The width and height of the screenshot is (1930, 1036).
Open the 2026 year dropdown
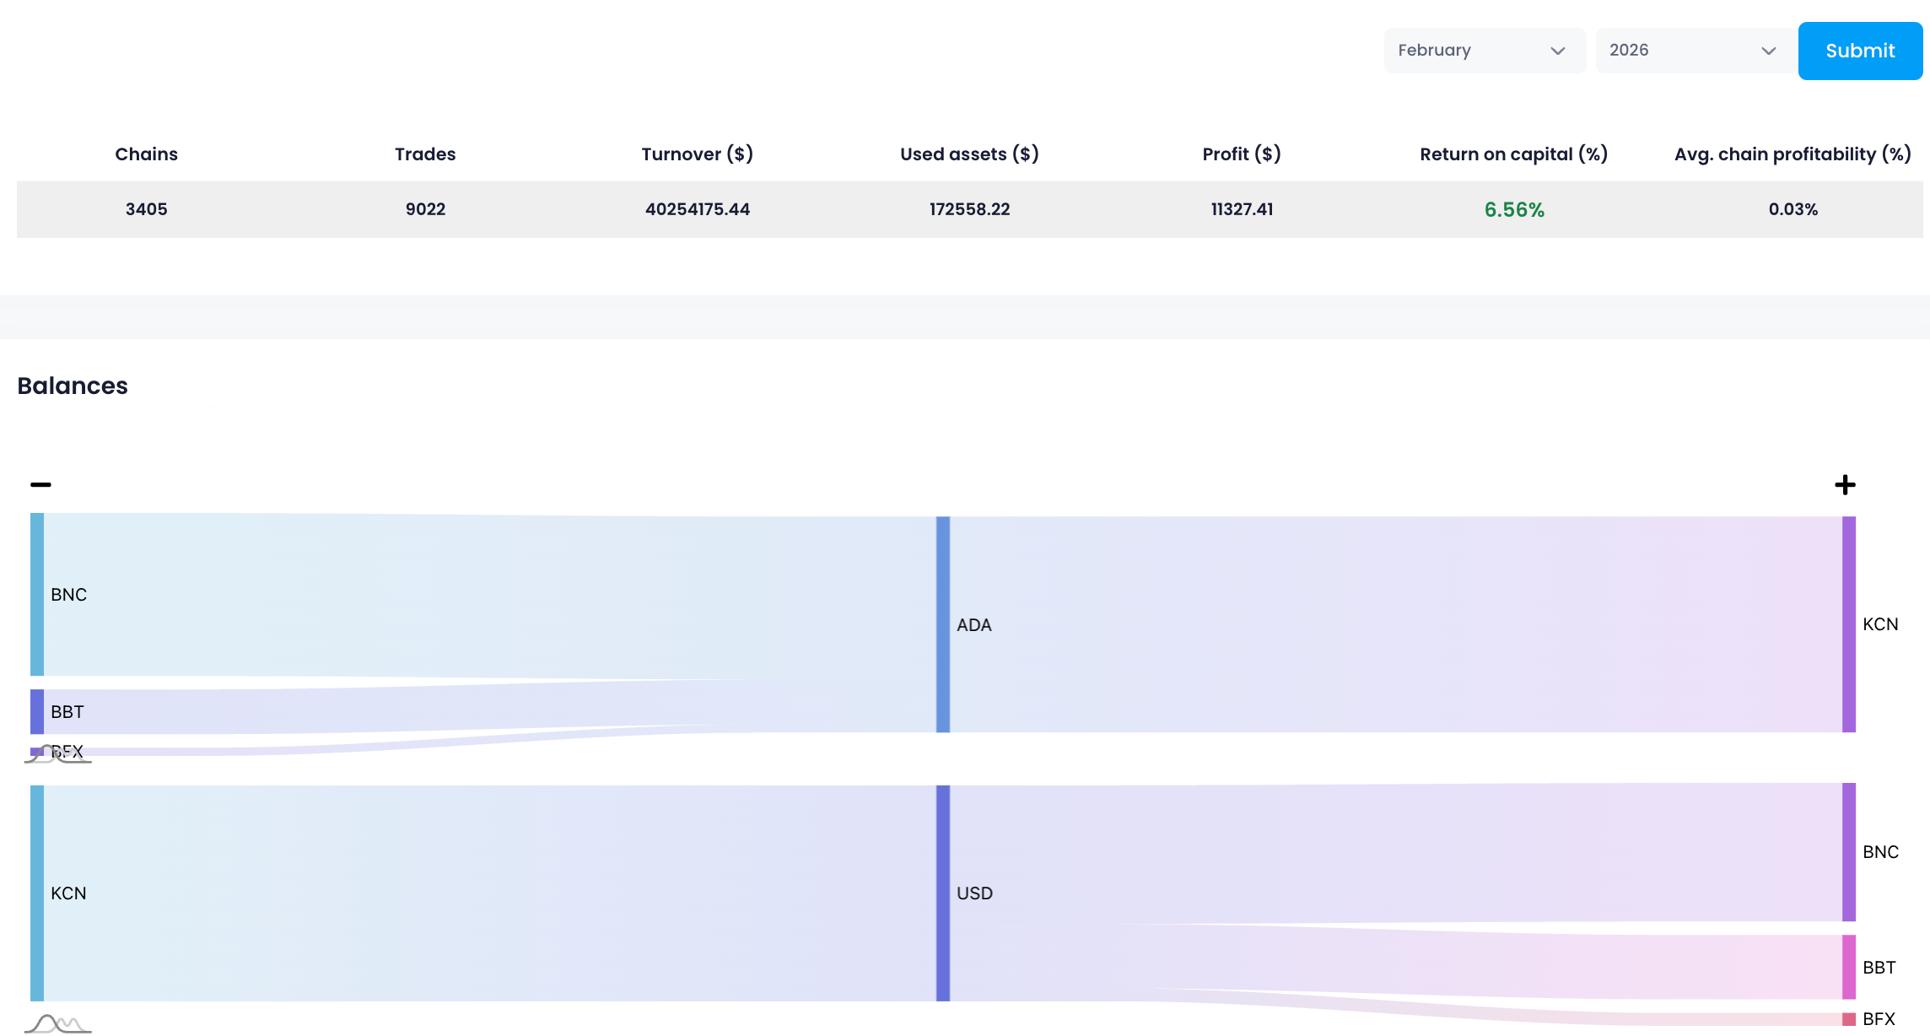[x=1695, y=51]
